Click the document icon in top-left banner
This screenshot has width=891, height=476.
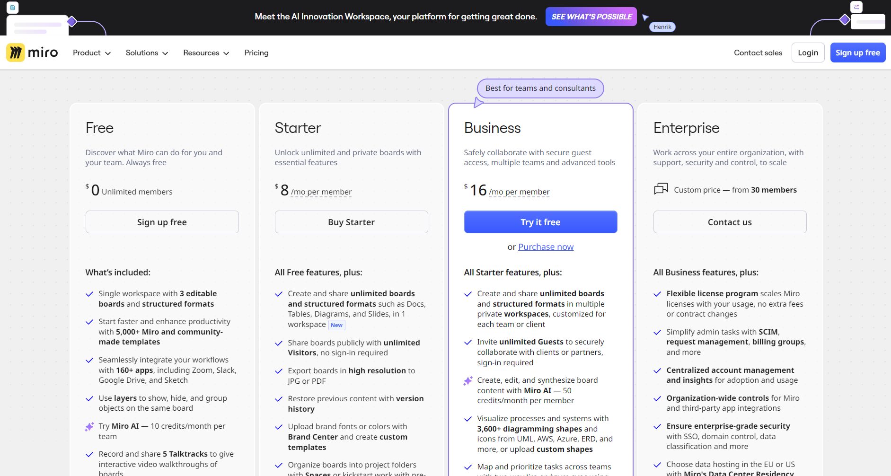(12, 8)
